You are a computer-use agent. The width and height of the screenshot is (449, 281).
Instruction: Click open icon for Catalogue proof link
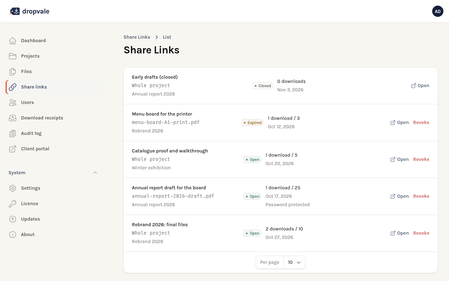pos(393,159)
